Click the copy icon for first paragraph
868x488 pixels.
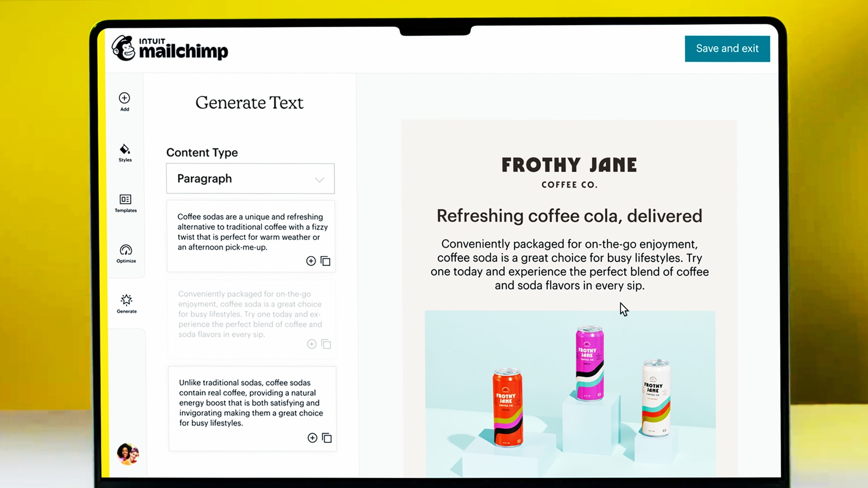click(x=325, y=261)
